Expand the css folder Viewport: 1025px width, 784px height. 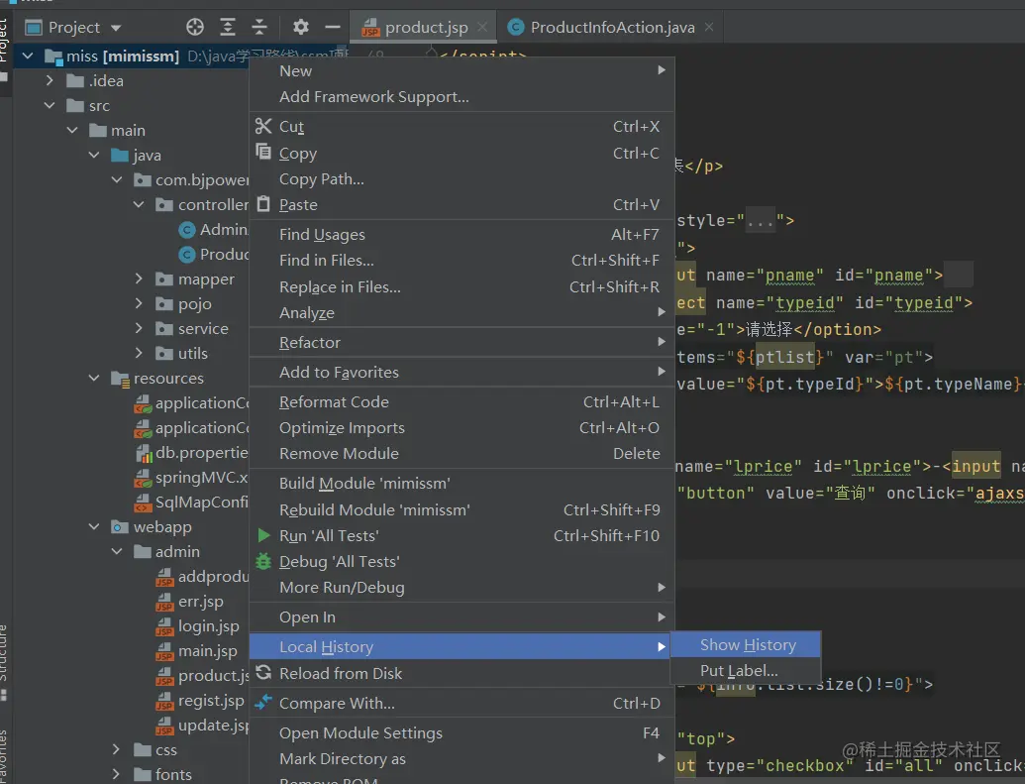(x=116, y=749)
